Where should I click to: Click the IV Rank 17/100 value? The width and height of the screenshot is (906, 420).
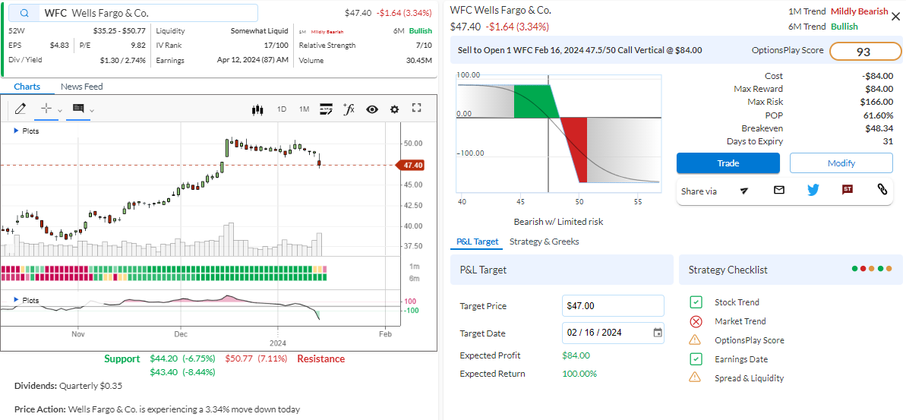276,45
